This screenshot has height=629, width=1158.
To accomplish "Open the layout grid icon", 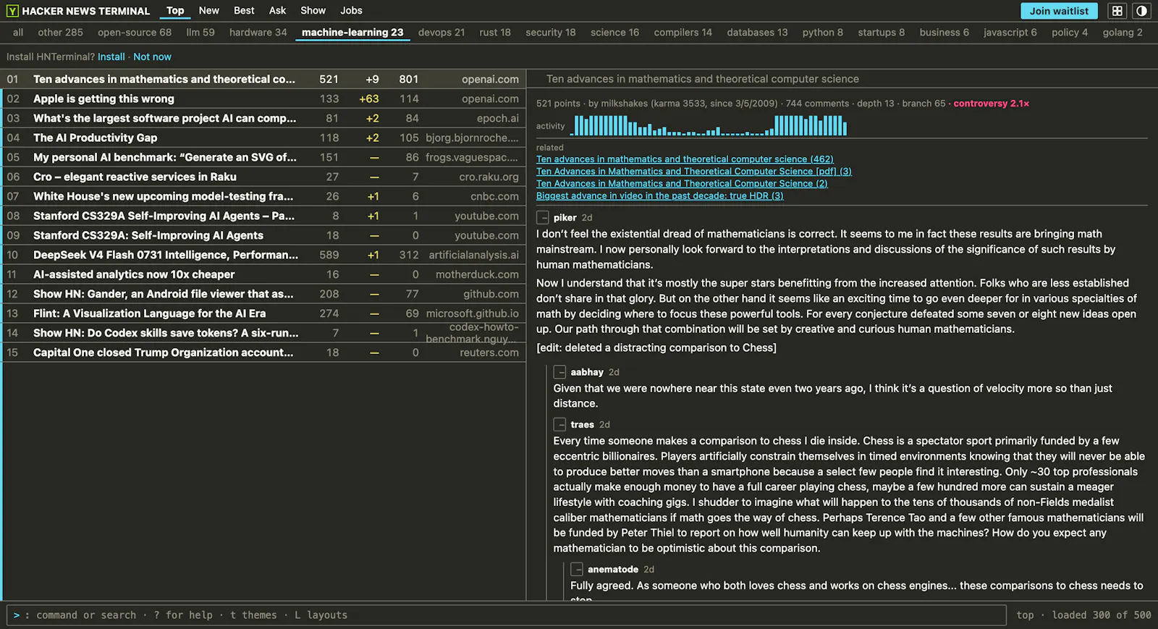I will pos(1117,11).
